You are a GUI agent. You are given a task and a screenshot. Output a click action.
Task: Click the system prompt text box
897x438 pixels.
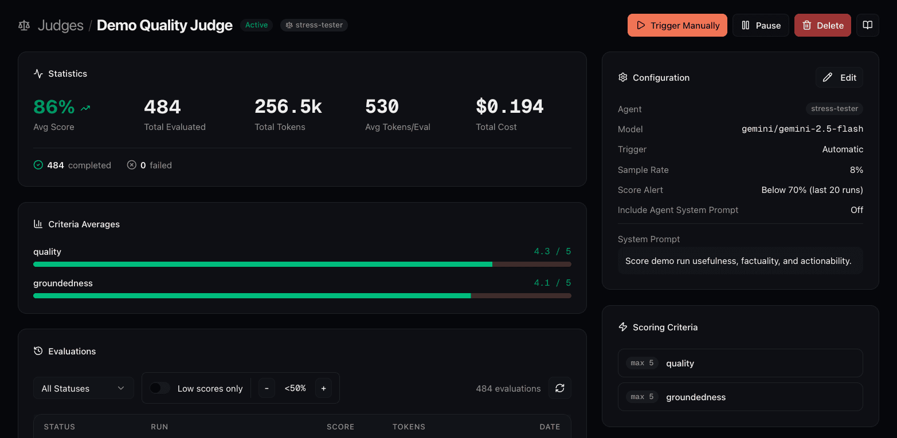click(741, 261)
